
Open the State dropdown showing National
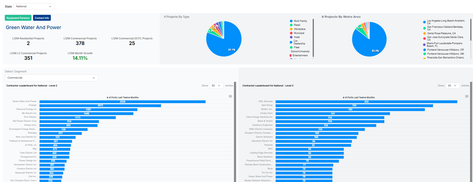(x=34, y=6)
